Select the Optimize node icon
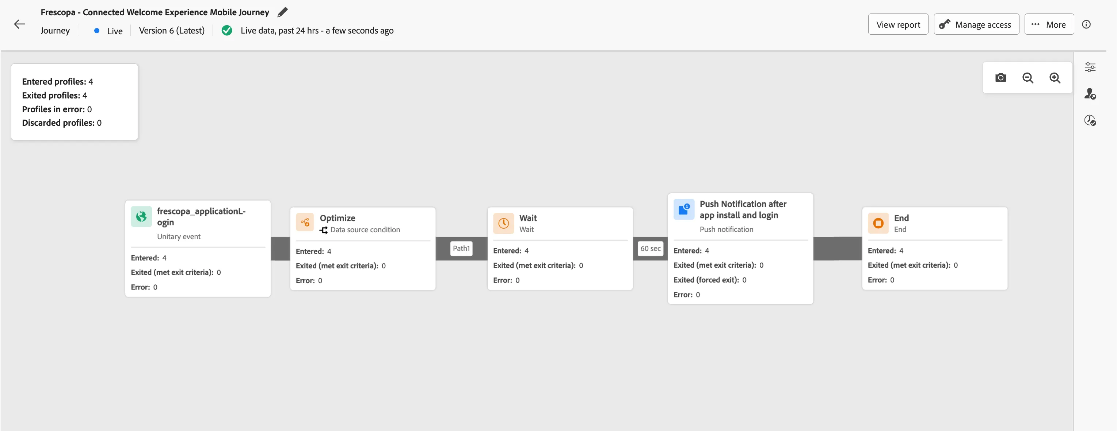Image resolution: width=1117 pixels, height=431 pixels. 305,222
